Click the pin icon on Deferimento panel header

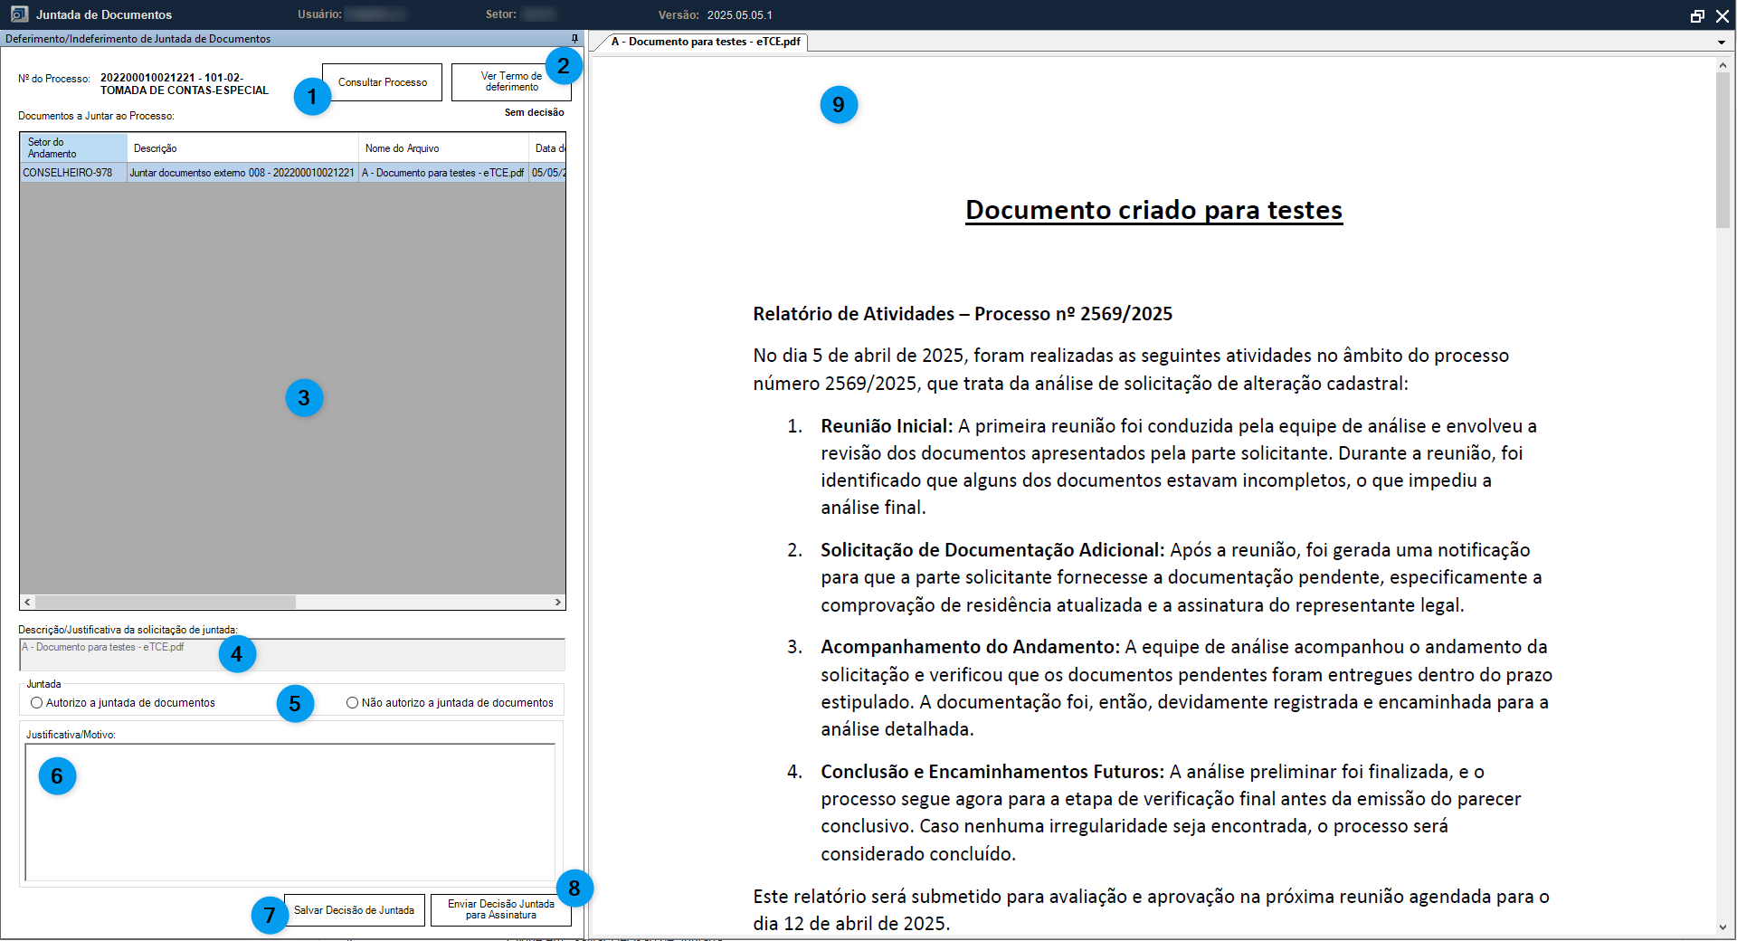(x=574, y=39)
